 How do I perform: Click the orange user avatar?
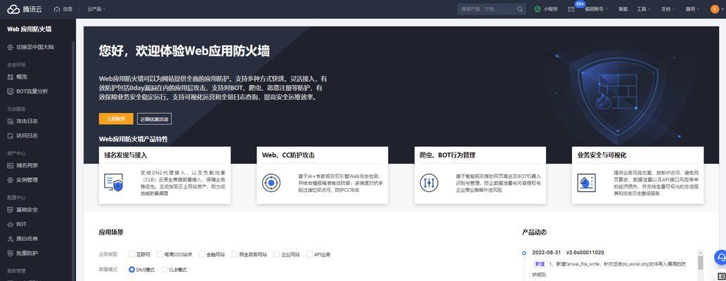tap(715, 9)
